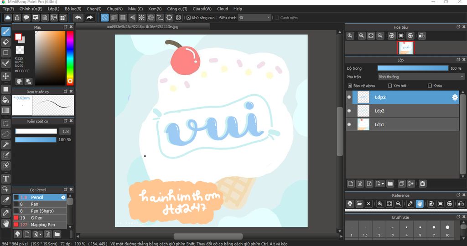Screen dimensions: 467x246
Task: Click the rainbow hue bar
Action: click(x=70, y=58)
